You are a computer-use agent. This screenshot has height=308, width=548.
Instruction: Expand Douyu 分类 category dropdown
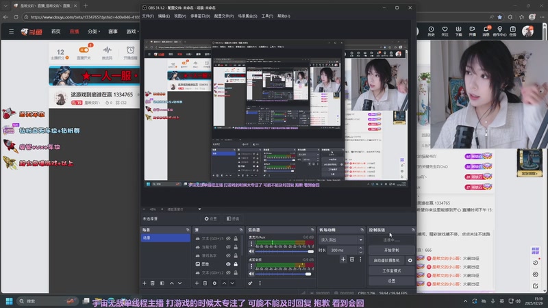tap(94, 31)
